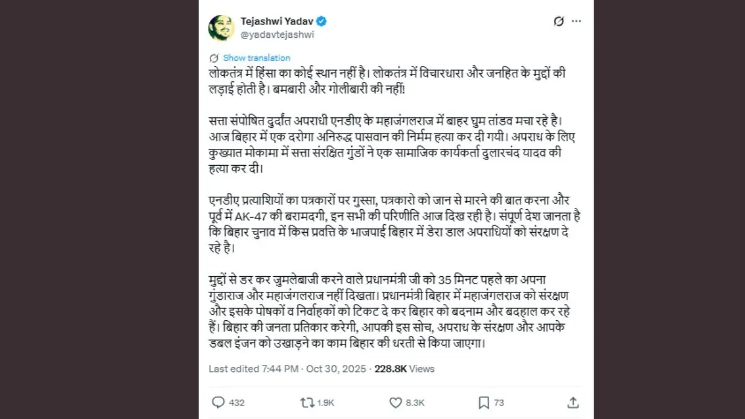Click the blue verified badge

tap(322, 22)
